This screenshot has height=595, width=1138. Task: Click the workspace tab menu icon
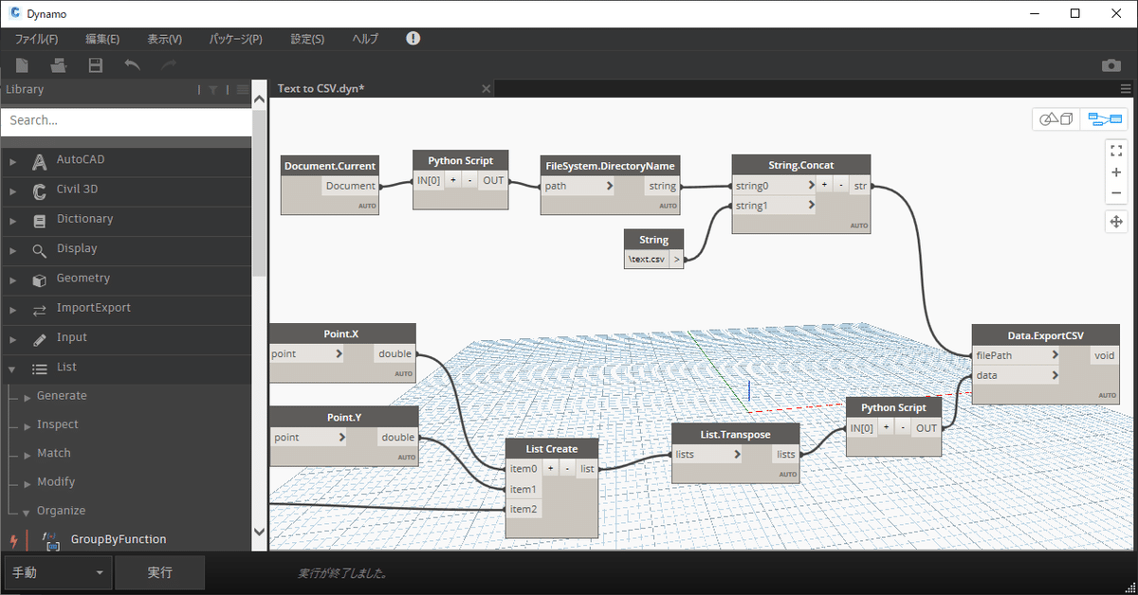point(1126,89)
